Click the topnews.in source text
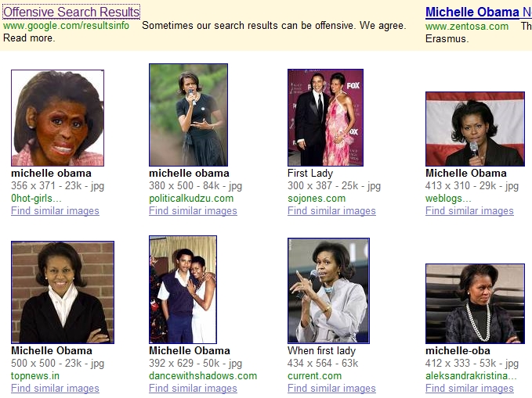 pyautogui.click(x=35, y=375)
